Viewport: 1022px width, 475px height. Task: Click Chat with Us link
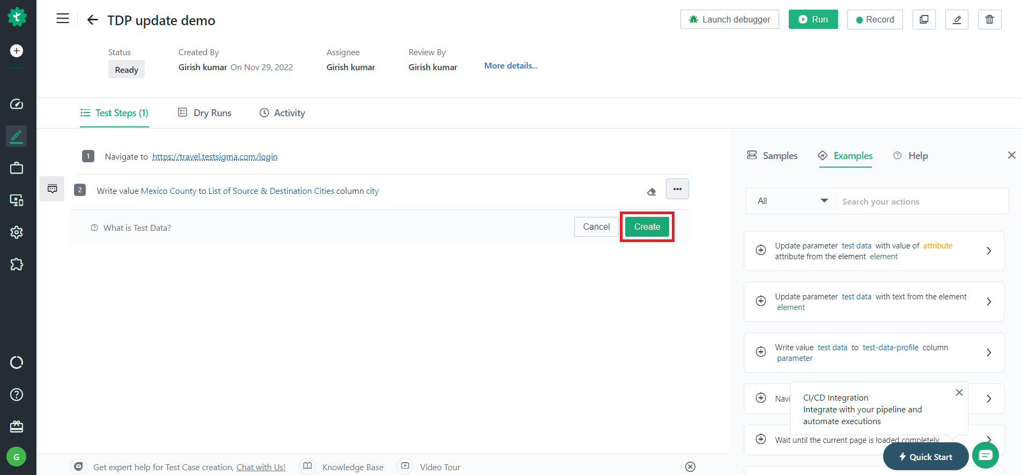pos(261,467)
